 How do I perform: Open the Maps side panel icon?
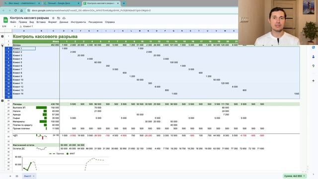314,66
